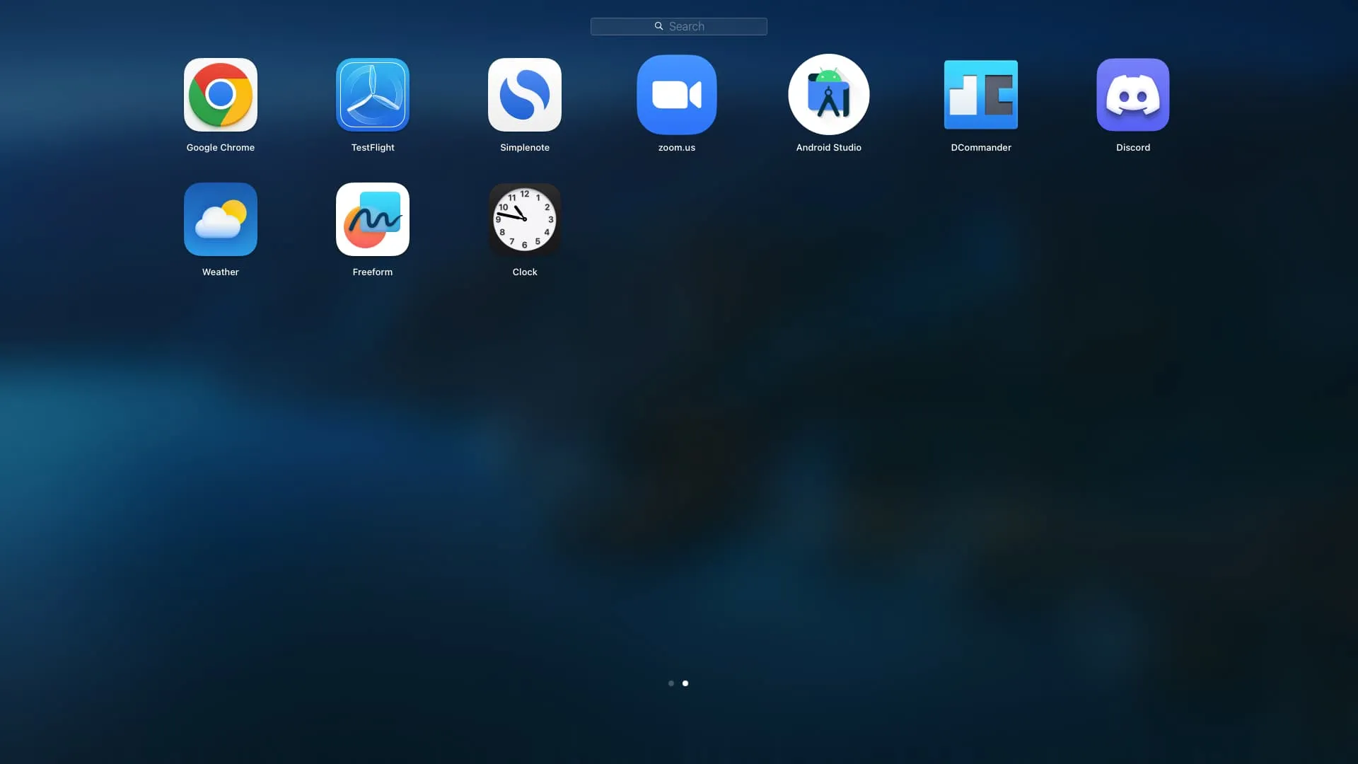Image resolution: width=1358 pixels, height=764 pixels.
Task: Open Simplenote app
Action: tap(524, 94)
